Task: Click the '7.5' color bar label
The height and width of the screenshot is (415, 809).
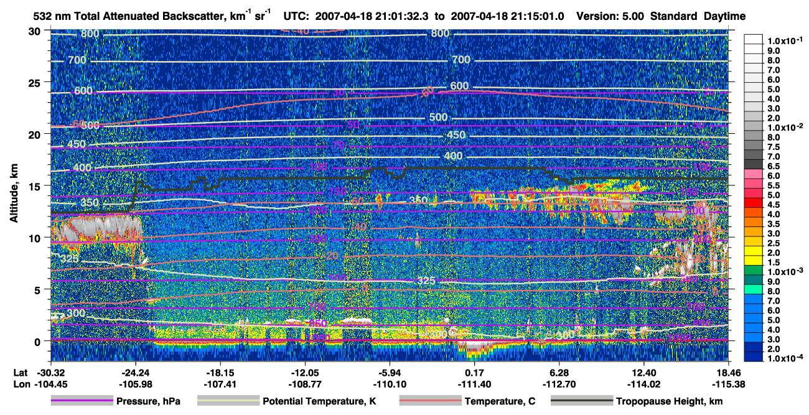Action: coord(774,147)
